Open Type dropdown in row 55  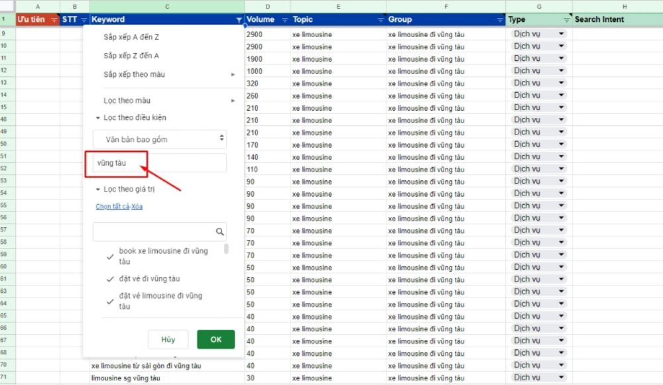coord(562,205)
